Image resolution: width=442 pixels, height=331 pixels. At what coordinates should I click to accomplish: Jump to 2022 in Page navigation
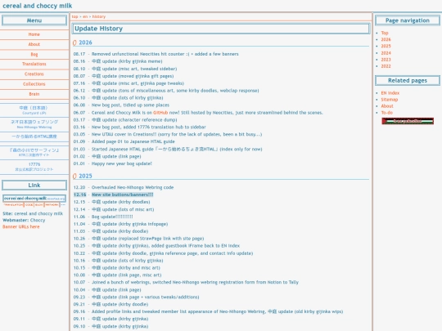coord(386,66)
